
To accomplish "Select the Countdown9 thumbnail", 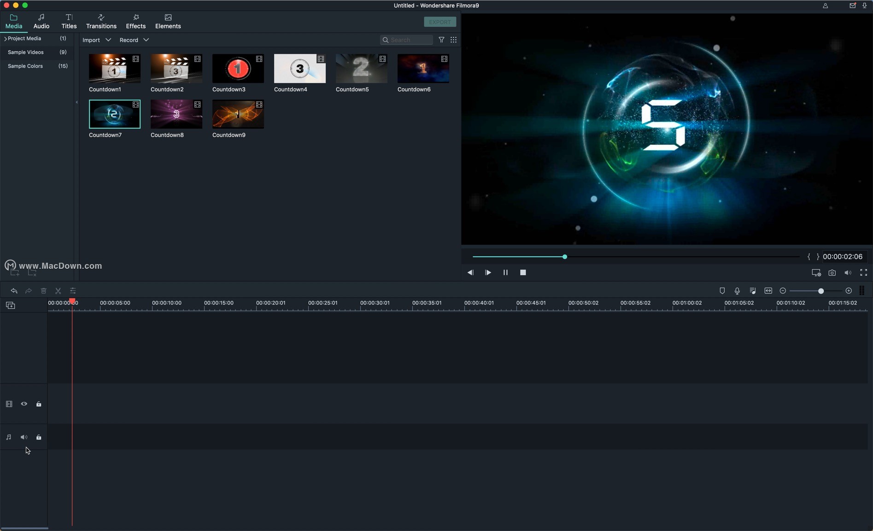I will pos(238,115).
